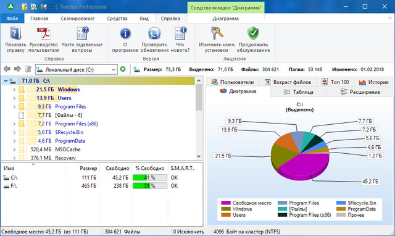
Task: Click the Show Help (Показать справку) icon
Action: click(15, 33)
